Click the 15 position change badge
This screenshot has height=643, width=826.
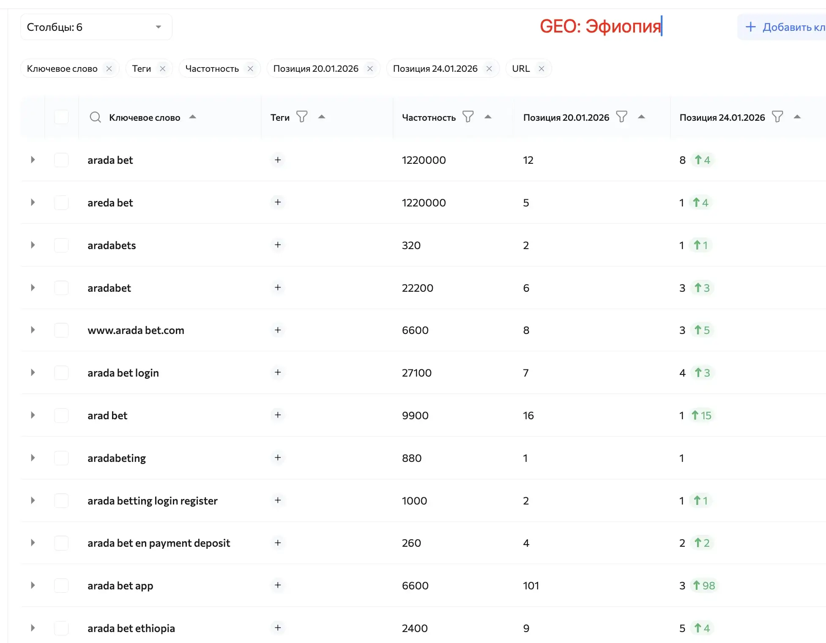702,415
